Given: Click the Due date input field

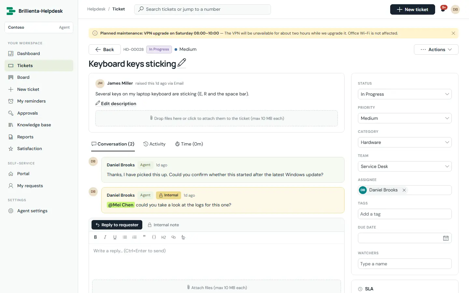Looking at the screenshot, I should [405, 238].
